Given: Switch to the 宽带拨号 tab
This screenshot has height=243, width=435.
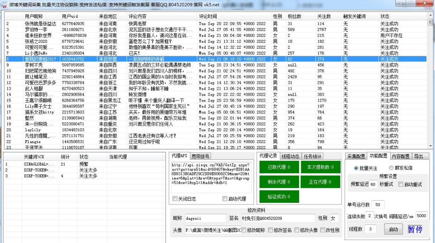Looking at the screenshot, I should 200,156.
